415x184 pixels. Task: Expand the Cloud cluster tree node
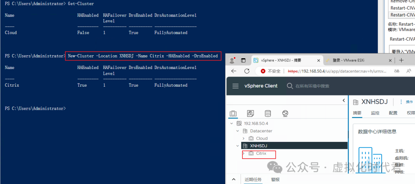[x=244, y=138]
